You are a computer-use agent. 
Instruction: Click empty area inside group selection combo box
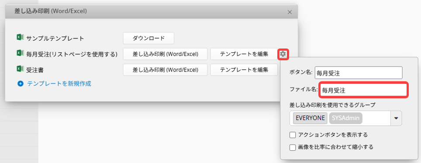click(376, 118)
